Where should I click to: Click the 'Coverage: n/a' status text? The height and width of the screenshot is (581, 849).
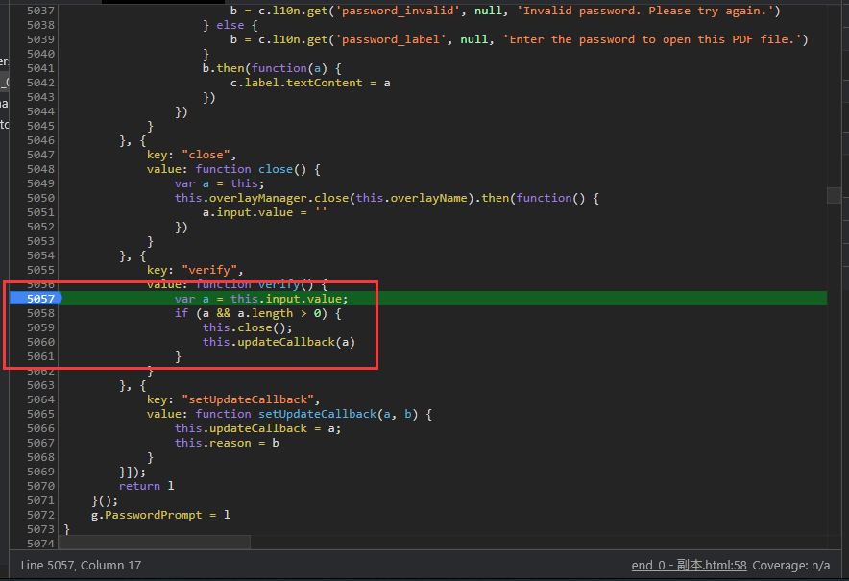click(791, 566)
